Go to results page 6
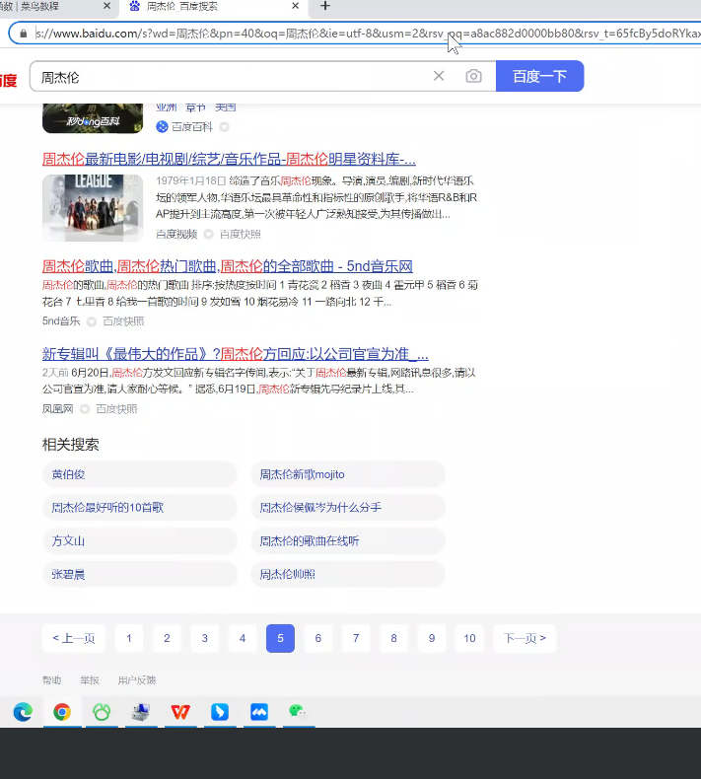This screenshot has height=779, width=701. 317,638
